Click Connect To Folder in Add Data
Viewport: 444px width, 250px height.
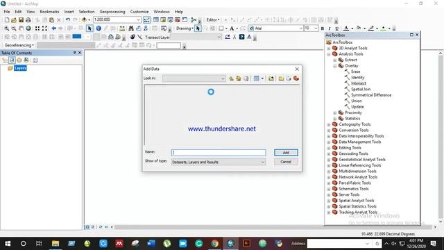click(271, 78)
